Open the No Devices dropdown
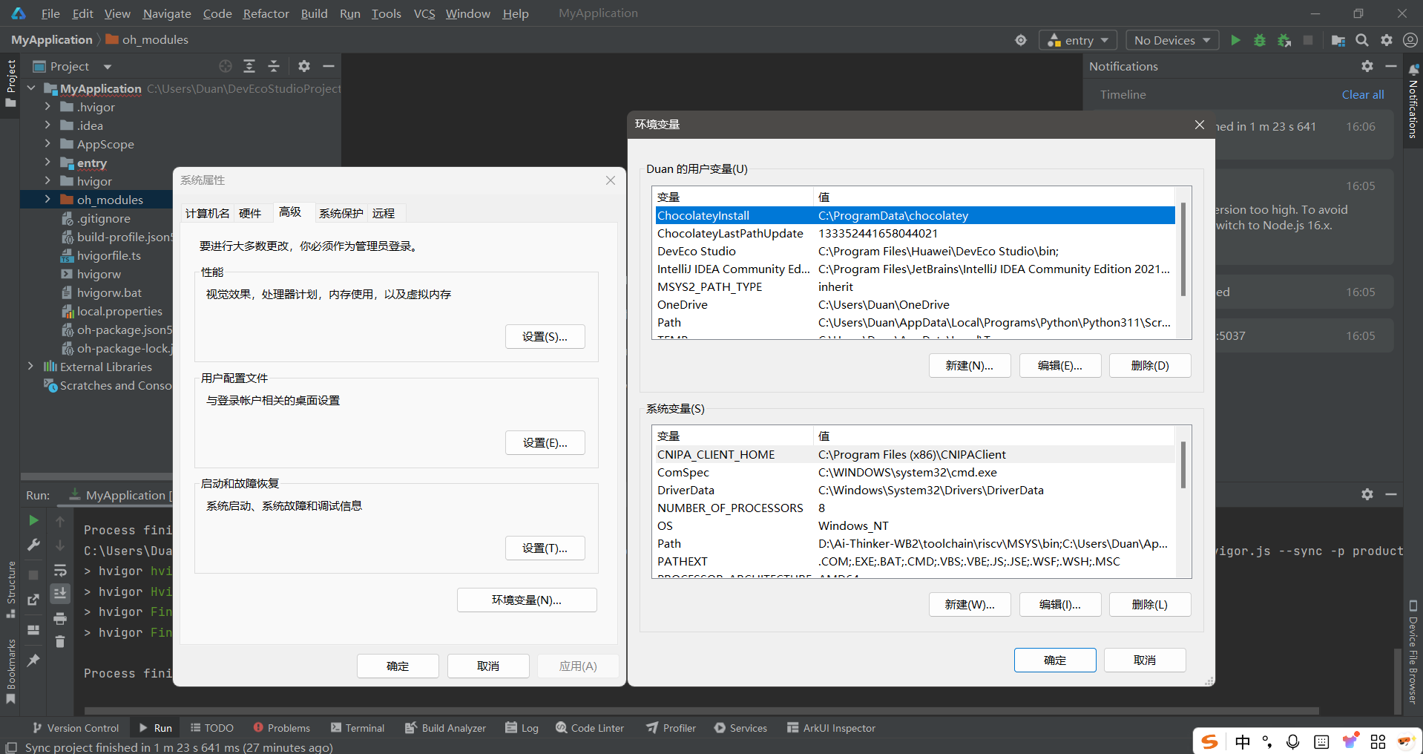Screen dimensions: 1423x754 click(x=1171, y=40)
